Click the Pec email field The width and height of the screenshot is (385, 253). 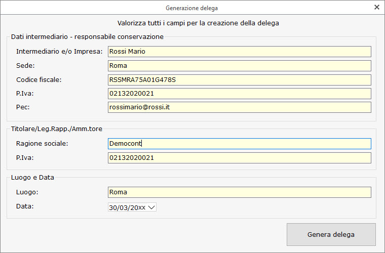[240, 107]
